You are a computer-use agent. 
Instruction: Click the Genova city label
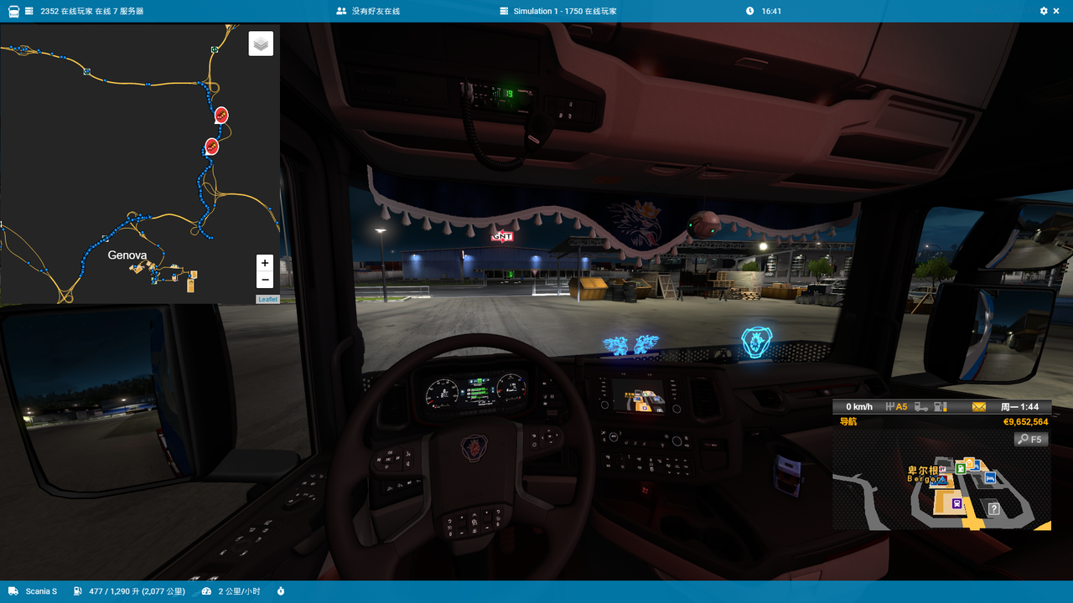pyautogui.click(x=127, y=255)
